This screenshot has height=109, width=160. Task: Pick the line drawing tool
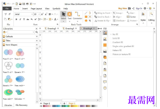pyautogui.click(x=86, y=13)
